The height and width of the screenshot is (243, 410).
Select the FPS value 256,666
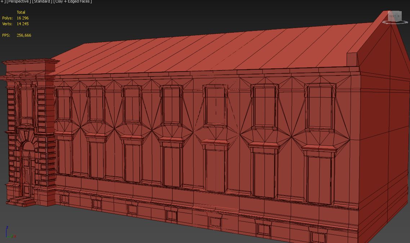click(24, 35)
